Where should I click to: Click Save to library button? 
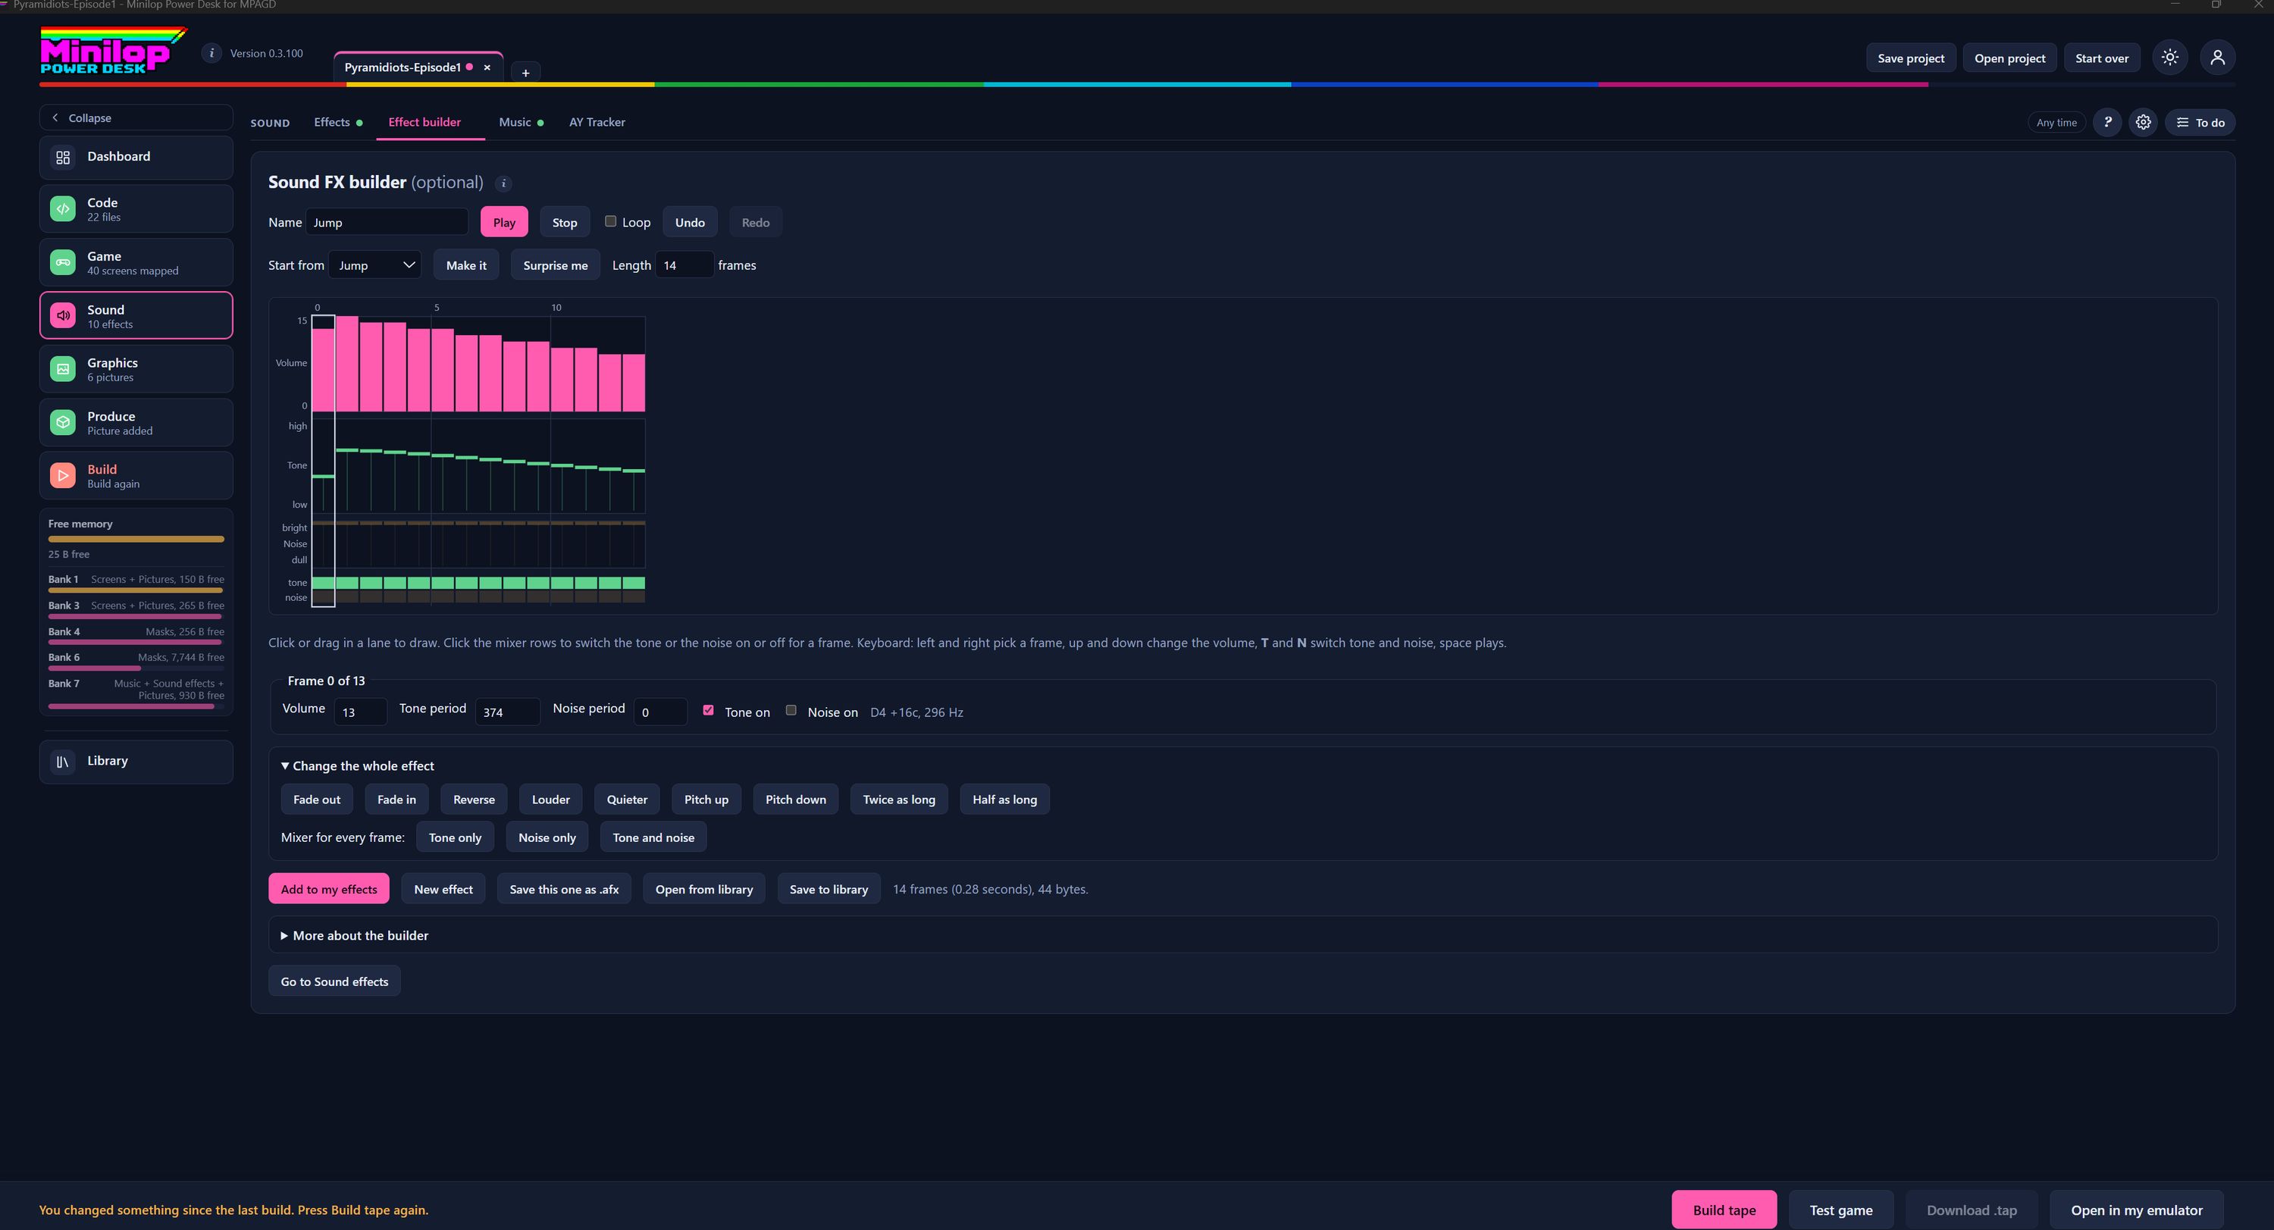point(828,890)
